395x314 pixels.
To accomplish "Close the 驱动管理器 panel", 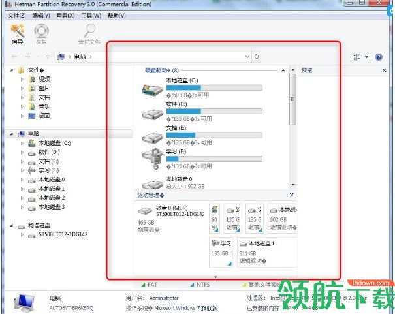I will click(x=291, y=195).
